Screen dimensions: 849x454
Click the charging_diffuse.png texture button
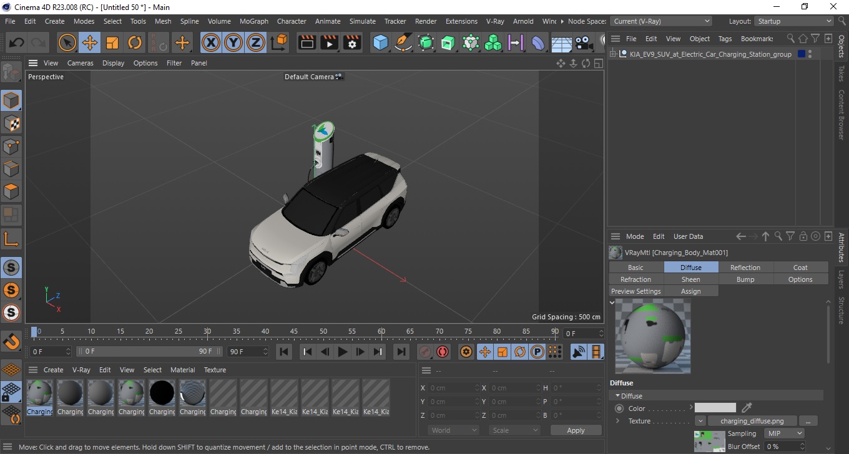coord(752,421)
